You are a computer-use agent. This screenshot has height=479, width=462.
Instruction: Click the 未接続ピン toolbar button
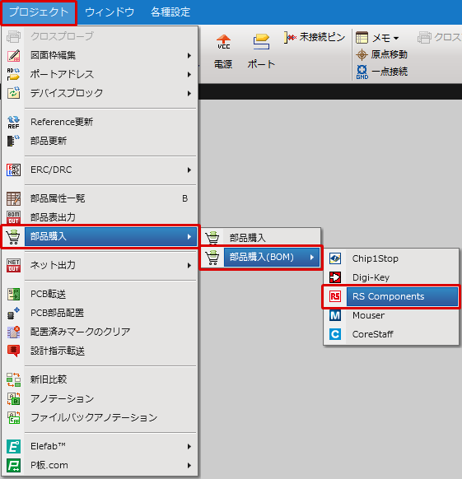tap(315, 37)
